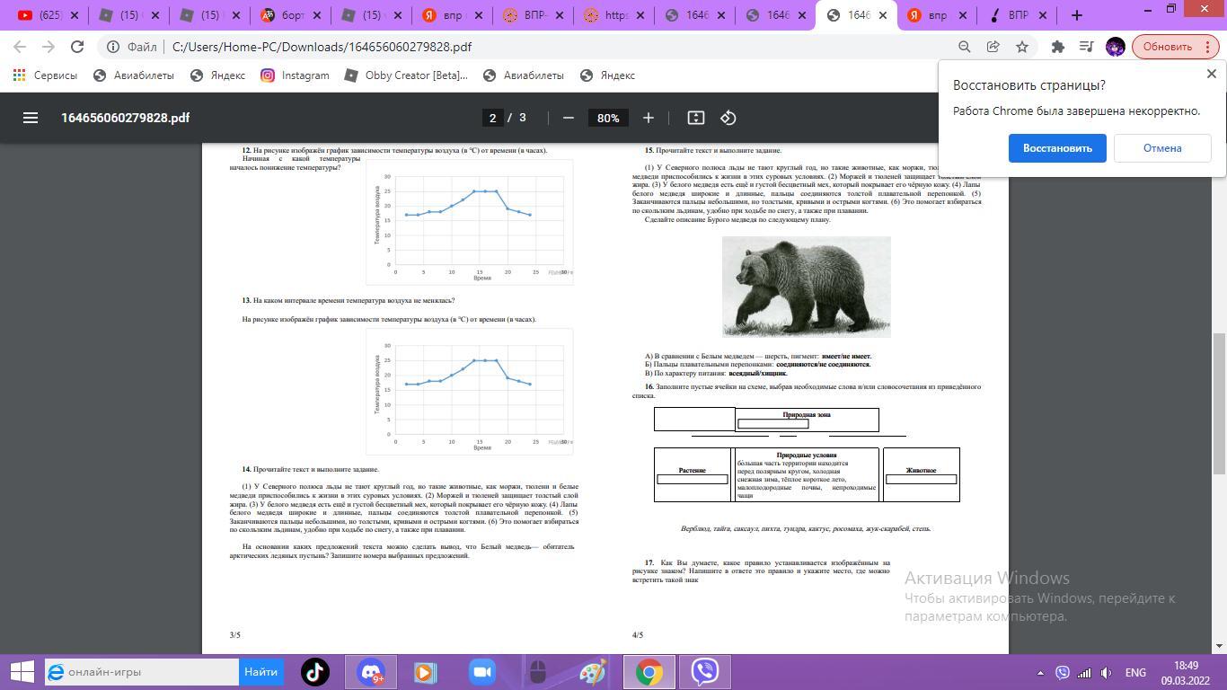Viewport: 1227px width, 690px height.
Task: Click the Найти taskbar search button
Action: (x=260, y=672)
